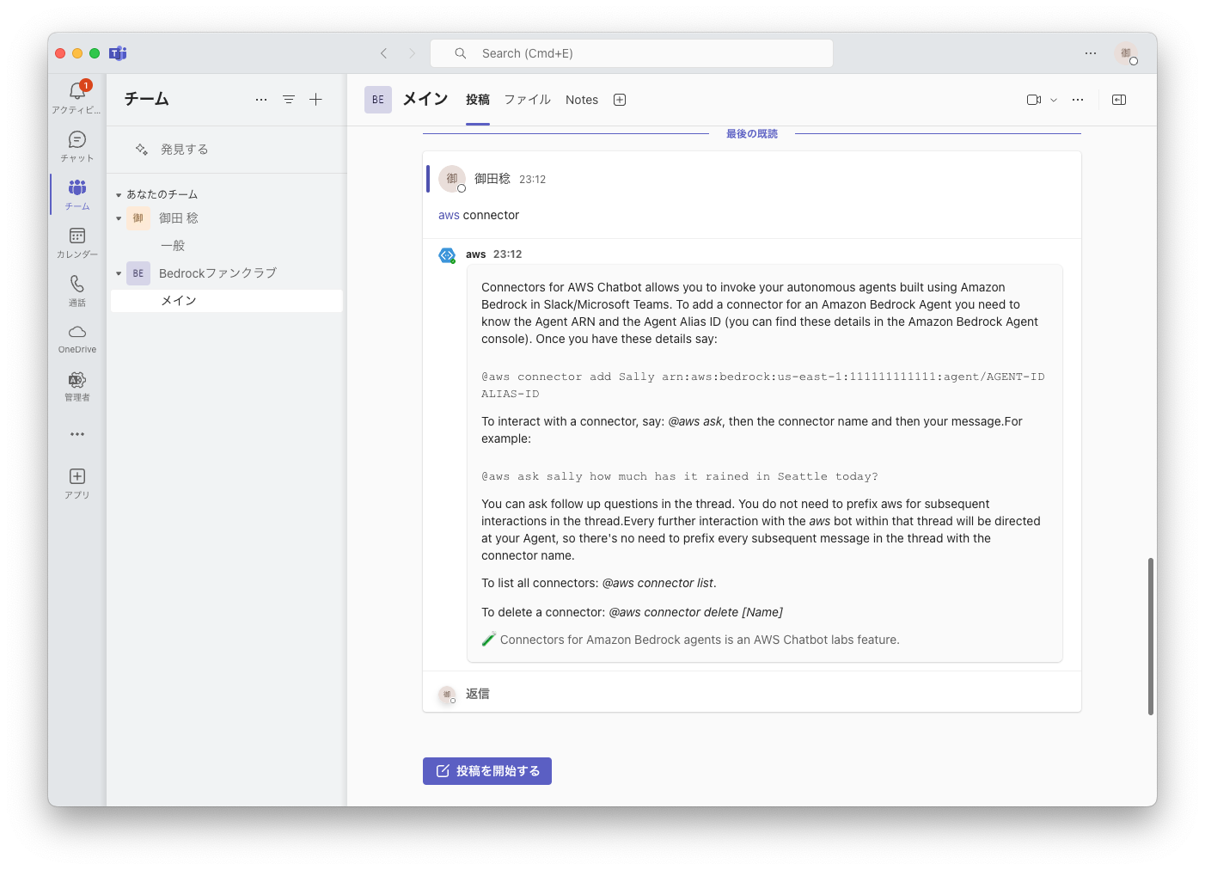Open the Calls section
Viewport: 1205px width, 870px height.
tap(76, 290)
